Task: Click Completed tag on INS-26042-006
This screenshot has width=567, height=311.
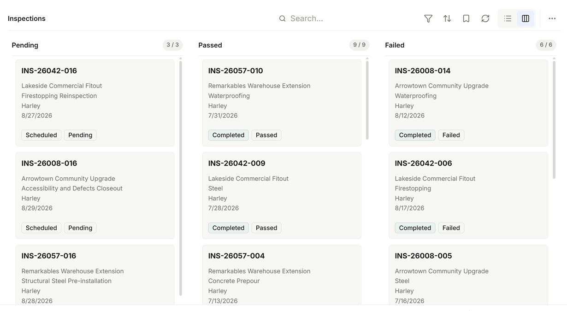Action: 415,228
